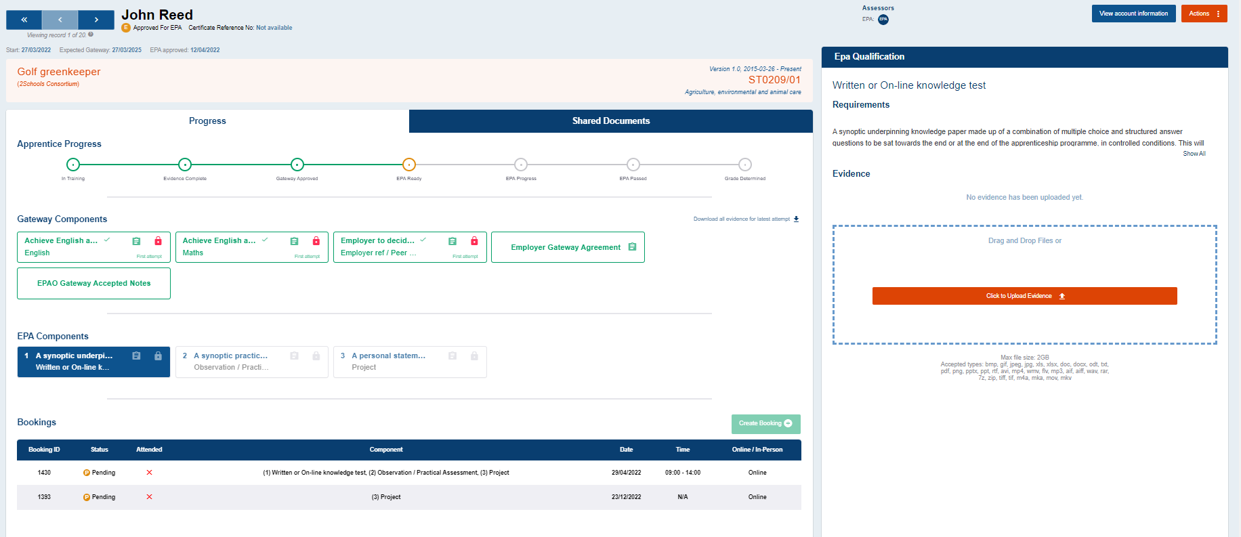The width and height of the screenshot is (1241, 537).
Task: Select the EPA Ready progress marker
Action: [409, 165]
